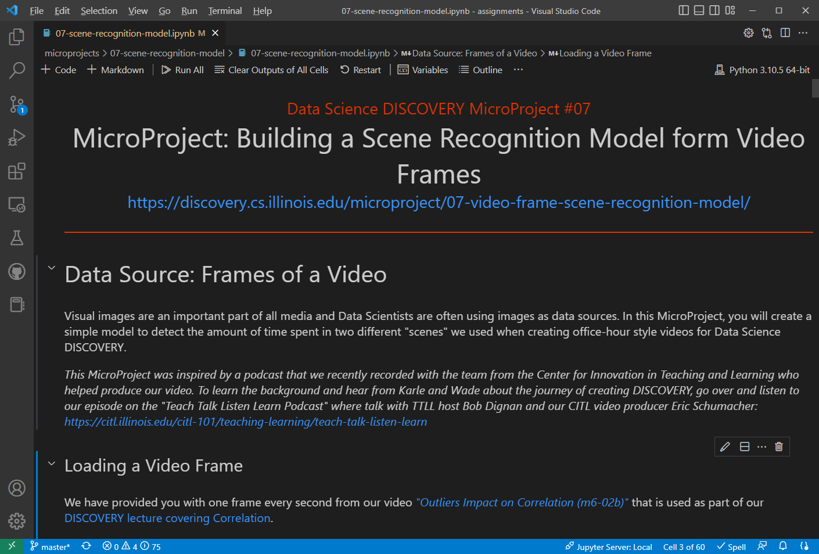Open the Explorer view in activity bar
The height and width of the screenshot is (554, 819).
(17, 37)
